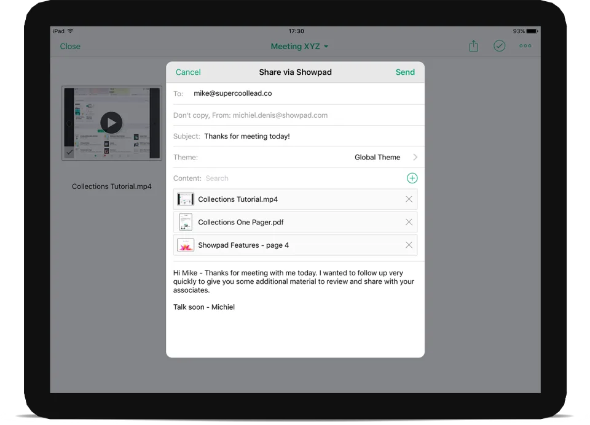The width and height of the screenshot is (590, 425).
Task: Send the Showpad share email
Action: pos(405,72)
